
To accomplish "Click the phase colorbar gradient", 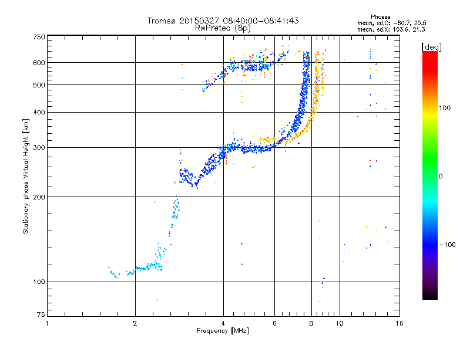I will (x=430, y=175).
